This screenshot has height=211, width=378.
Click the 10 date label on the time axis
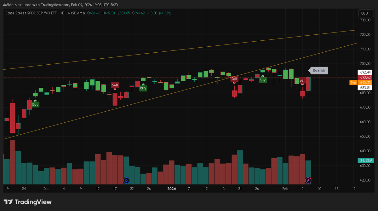pyautogui.click(x=319, y=189)
